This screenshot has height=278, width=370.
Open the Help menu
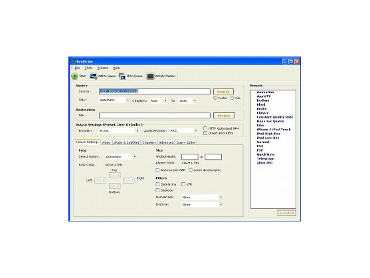pyautogui.click(x=116, y=68)
